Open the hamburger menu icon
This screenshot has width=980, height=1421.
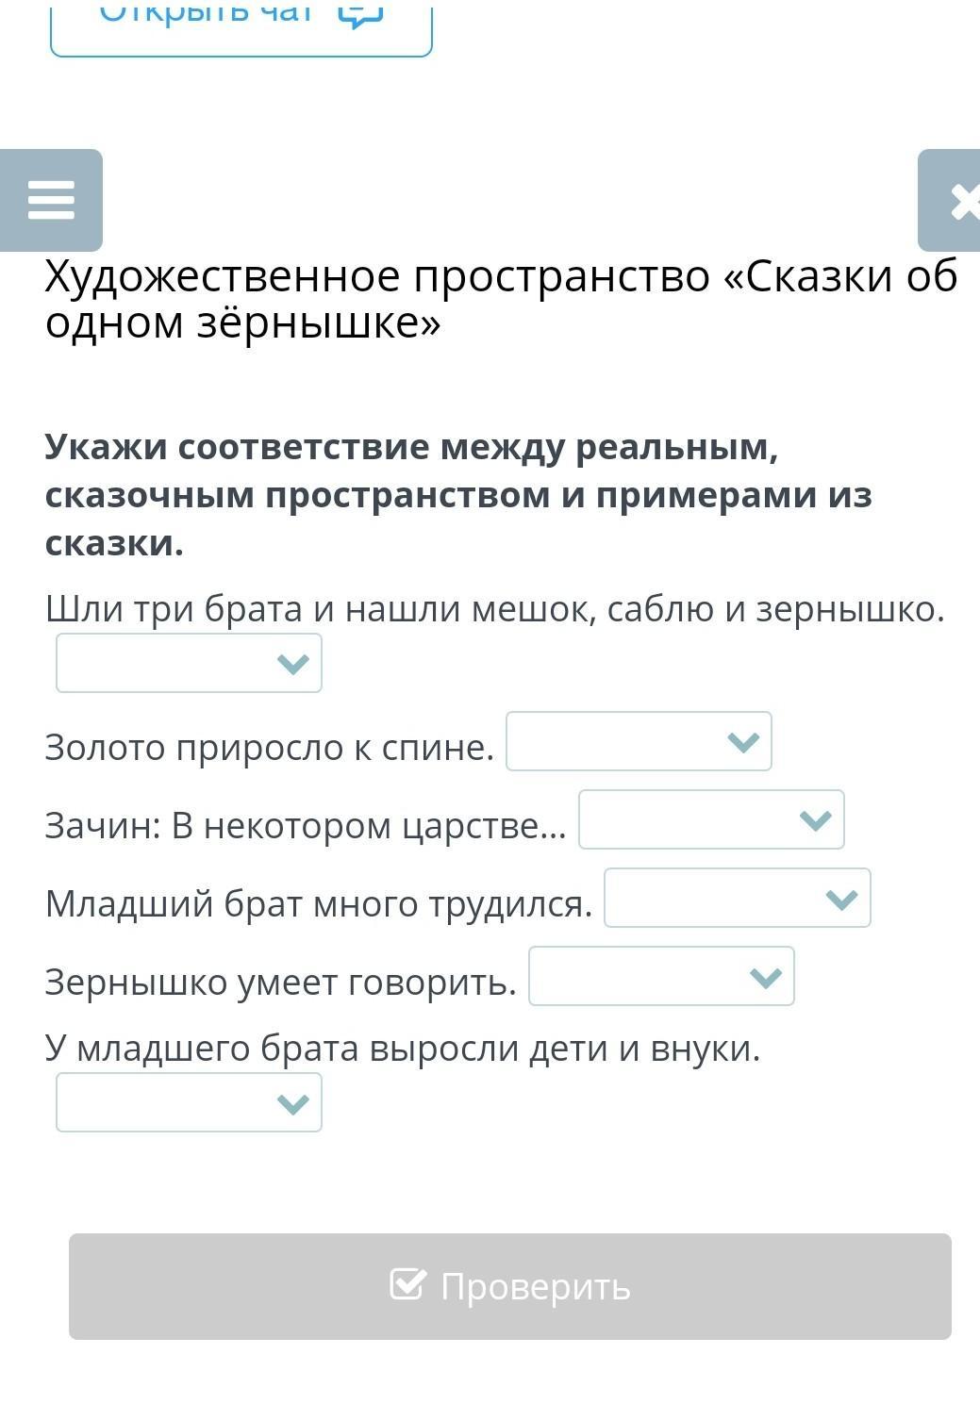[x=51, y=200]
